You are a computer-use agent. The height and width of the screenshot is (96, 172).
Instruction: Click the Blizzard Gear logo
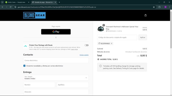pyautogui.click(x=34, y=15)
